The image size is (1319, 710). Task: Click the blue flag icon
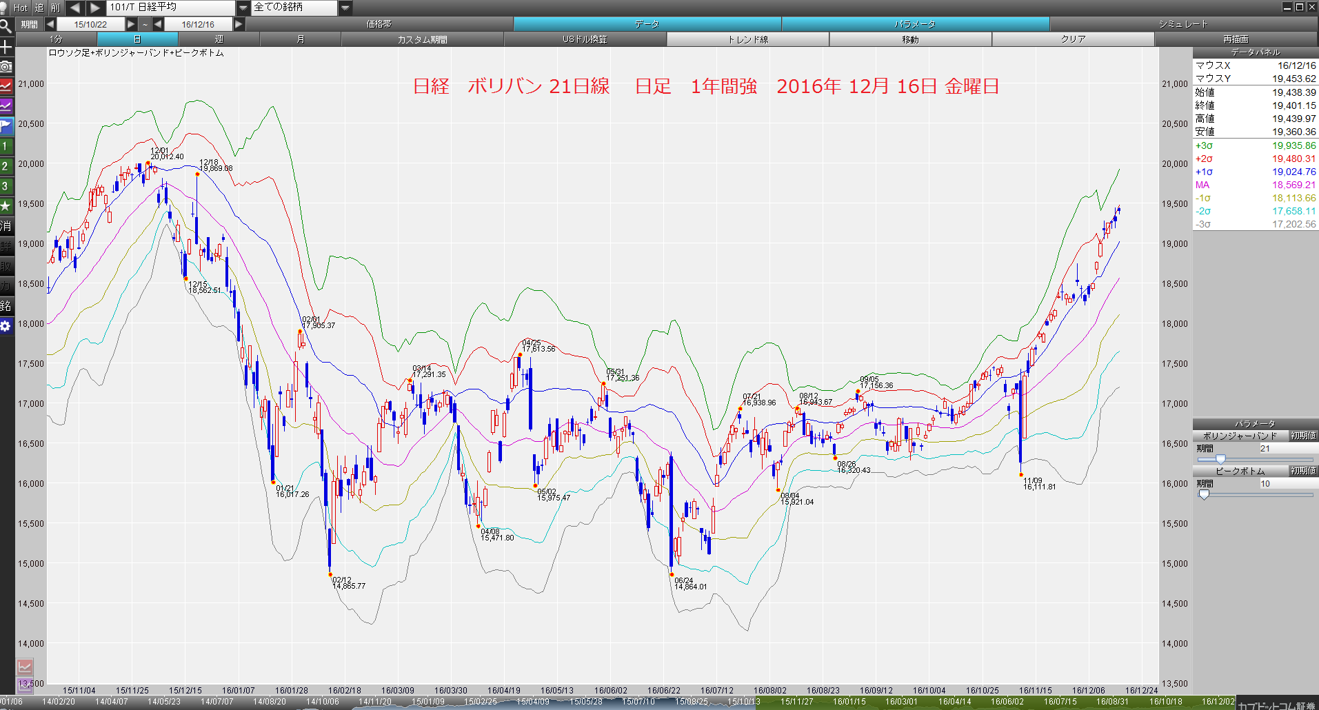(x=6, y=126)
